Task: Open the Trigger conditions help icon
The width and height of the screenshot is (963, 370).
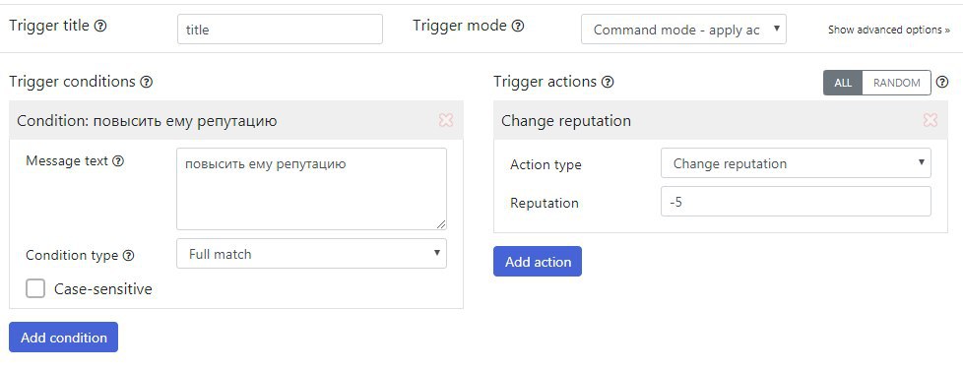Action: [146, 82]
